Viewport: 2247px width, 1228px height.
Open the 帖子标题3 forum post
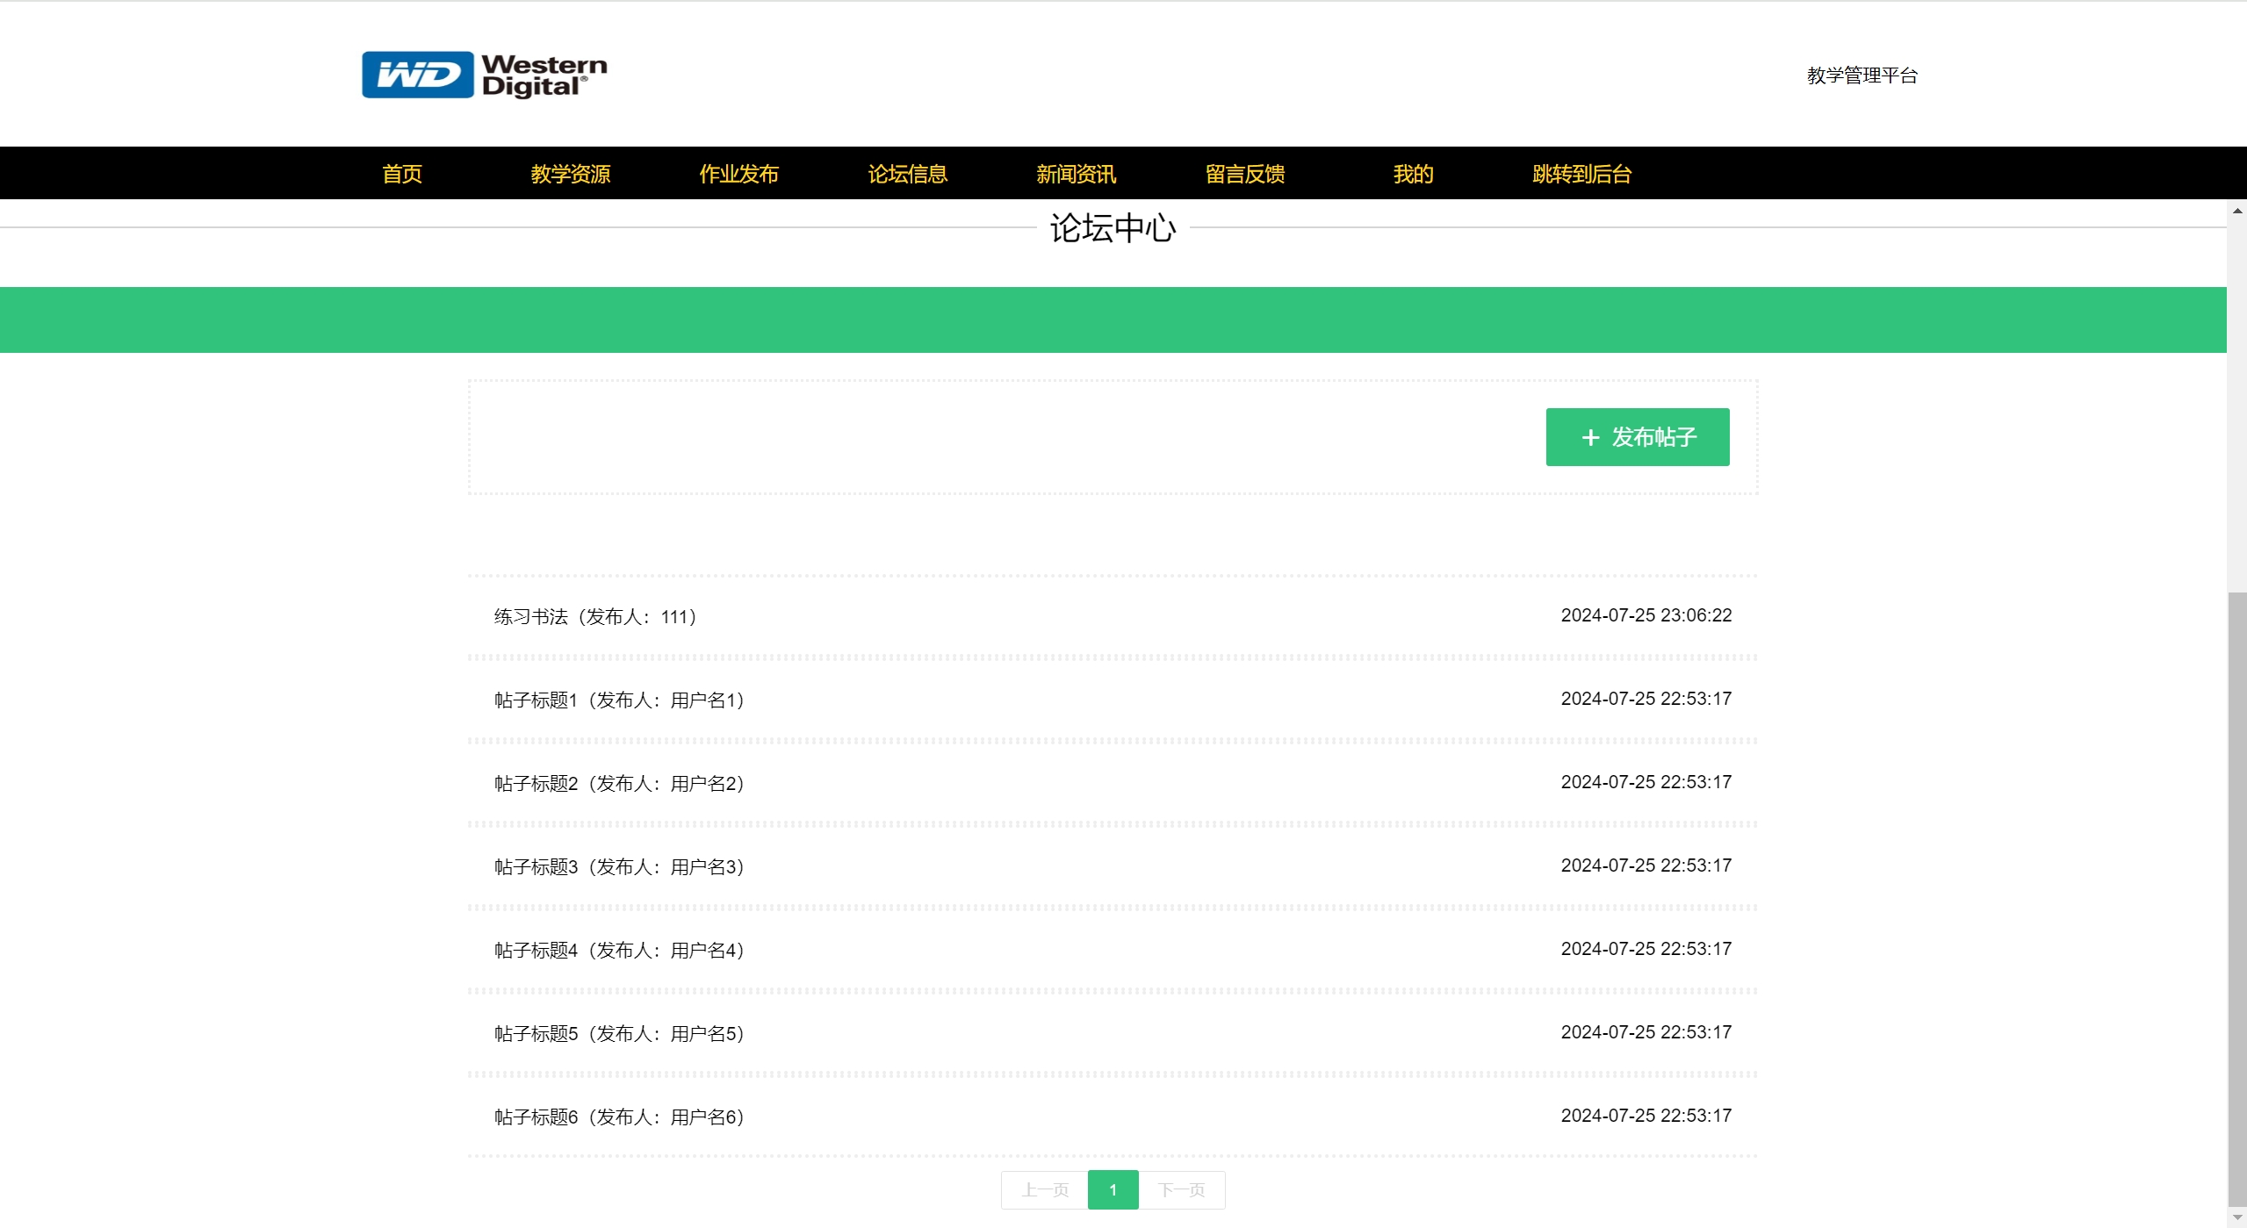[x=619, y=867]
